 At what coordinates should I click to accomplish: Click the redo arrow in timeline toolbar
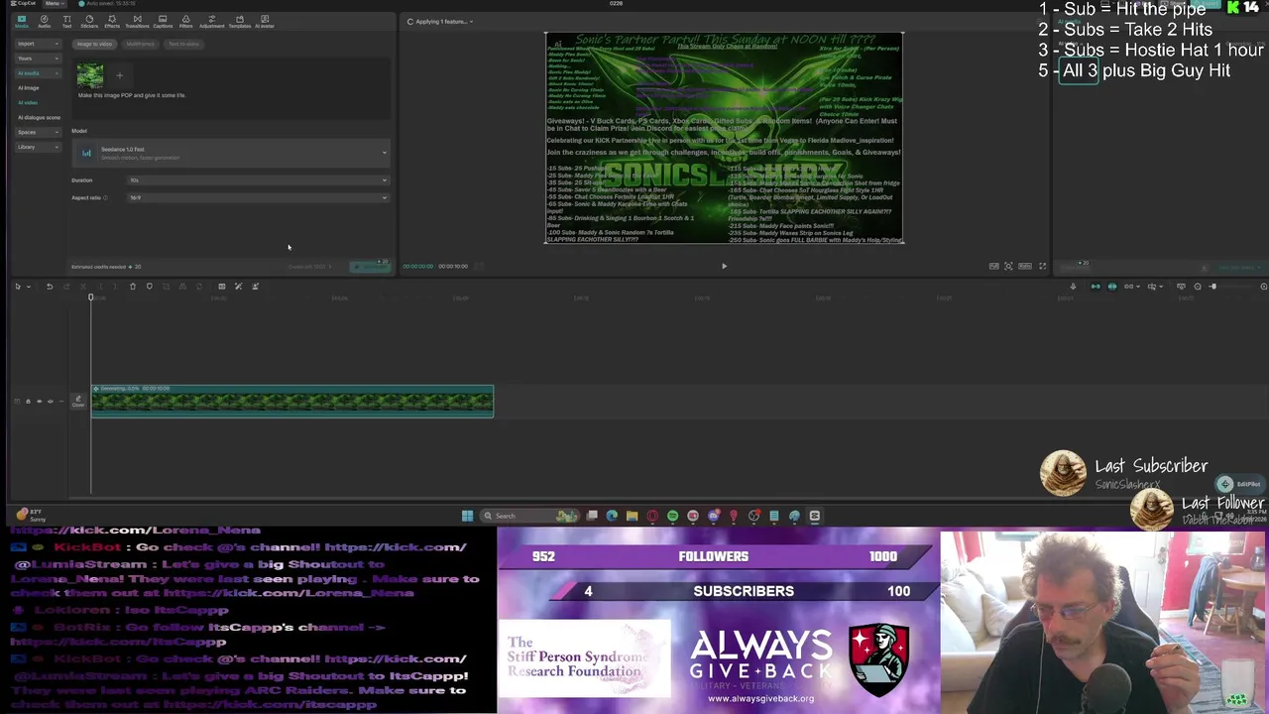pyautogui.click(x=66, y=287)
